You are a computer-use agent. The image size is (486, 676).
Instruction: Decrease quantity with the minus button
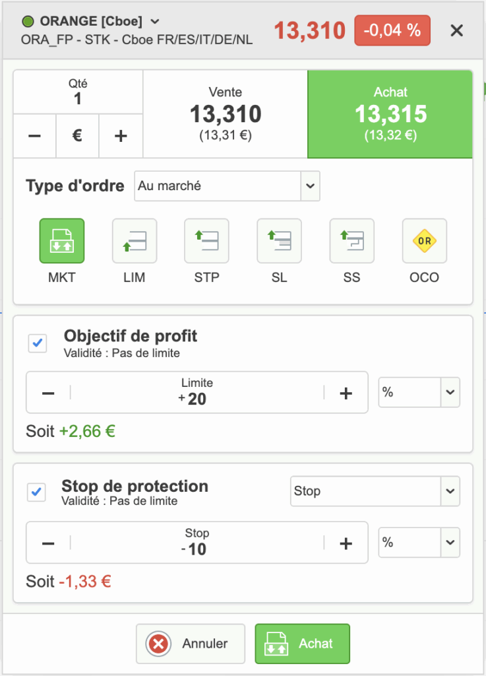[x=34, y=136]
